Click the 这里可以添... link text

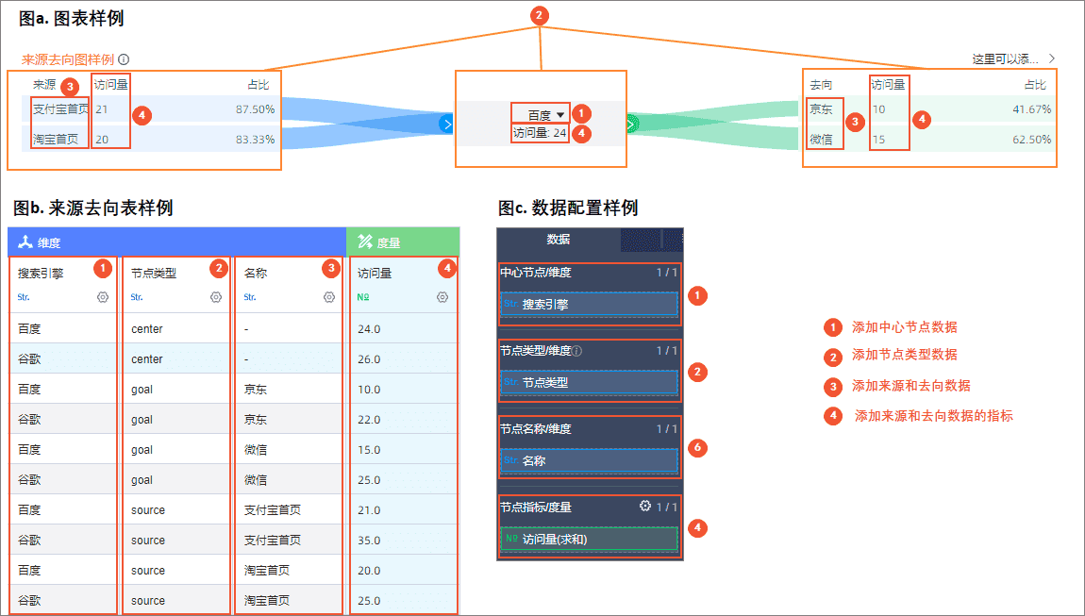(x=1005, y=59)
